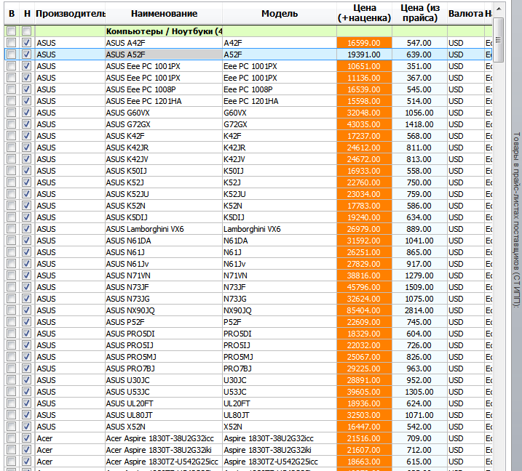Screen dimensions: 522x471
Task: Click list price cell 865.00
Action: pos(419,252)
